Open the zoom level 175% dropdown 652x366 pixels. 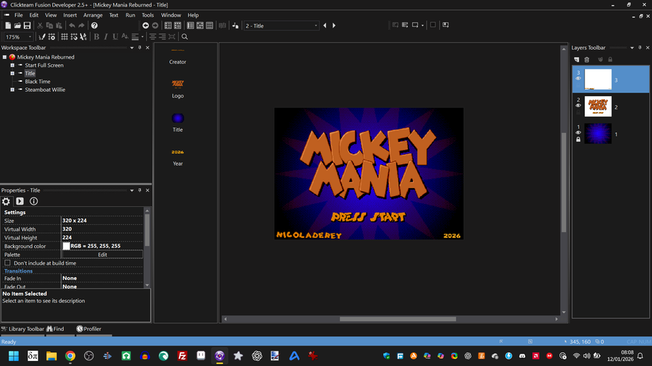(x=30, y=37)
